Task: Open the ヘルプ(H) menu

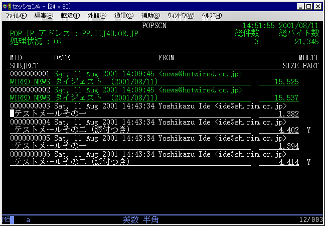Action: click(211, 16)
